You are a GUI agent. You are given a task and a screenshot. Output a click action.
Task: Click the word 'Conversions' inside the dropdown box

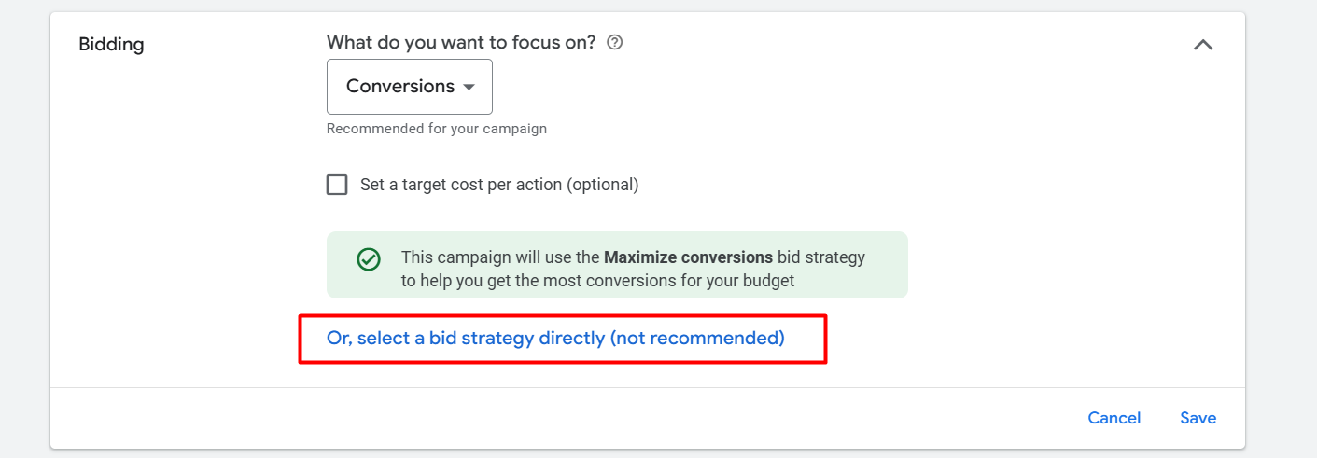(x=399, y=87)
